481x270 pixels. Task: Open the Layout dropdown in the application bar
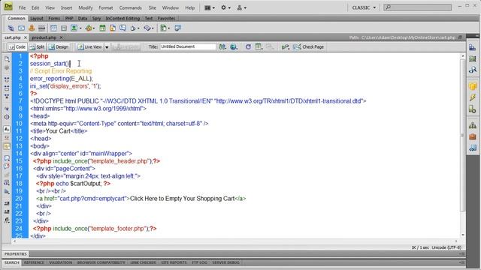pos(210,7)
